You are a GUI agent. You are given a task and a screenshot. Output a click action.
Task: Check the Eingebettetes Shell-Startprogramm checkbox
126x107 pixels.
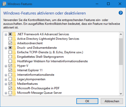[10, 57]
